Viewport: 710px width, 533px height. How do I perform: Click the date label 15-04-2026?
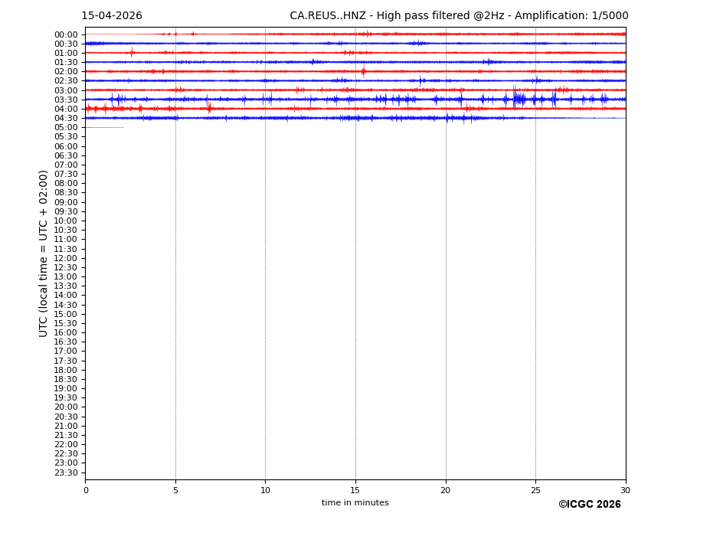pyautogui.click(x=112, y=16)
